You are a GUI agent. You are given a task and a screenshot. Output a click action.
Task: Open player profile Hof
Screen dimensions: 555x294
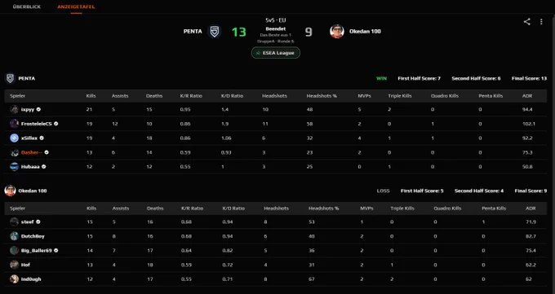point(25,265)
